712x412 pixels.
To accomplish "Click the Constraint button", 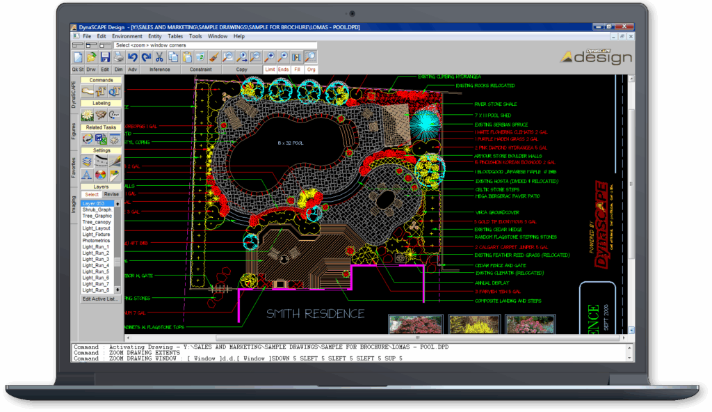I will click(201, 70).
